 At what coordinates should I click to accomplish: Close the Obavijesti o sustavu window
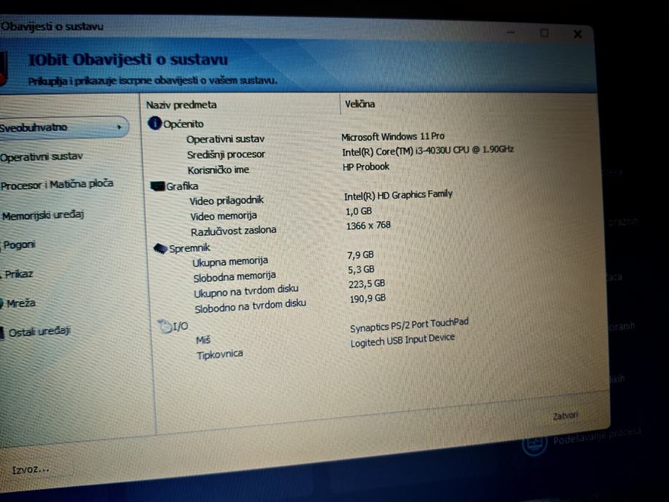(578, 34)
